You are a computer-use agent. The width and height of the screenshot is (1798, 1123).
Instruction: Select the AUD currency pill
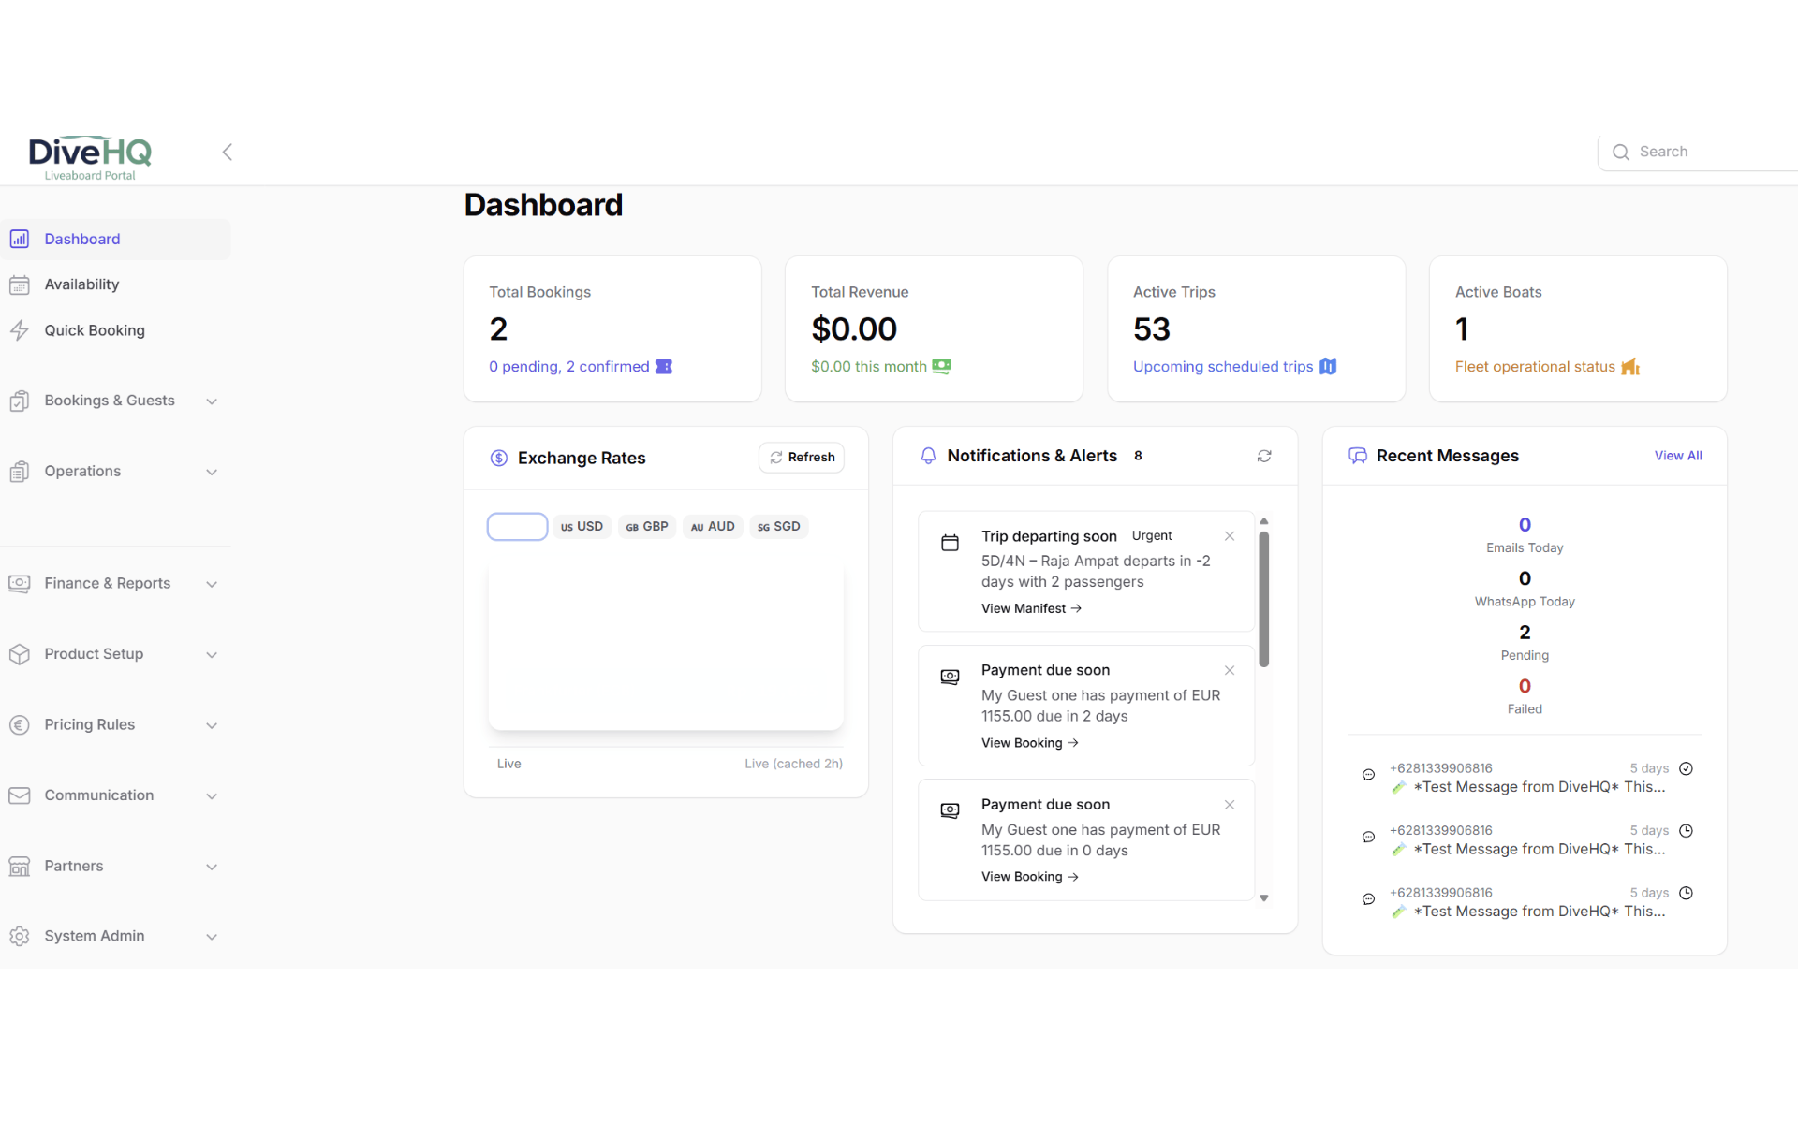pyautogui.click(x=713, y=526)
